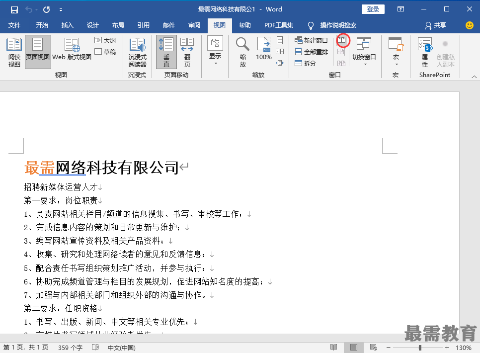Click language indicator 中文(中国)

pos(122,348)
